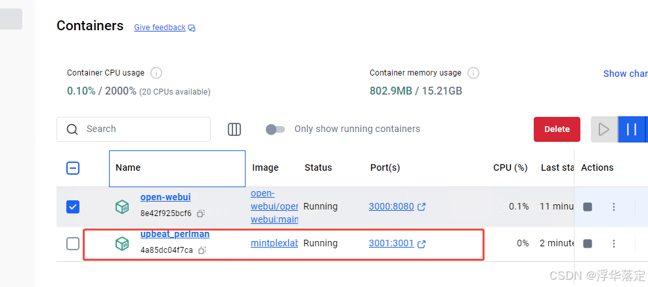Sort by Status column header

[x=318, y=167]
